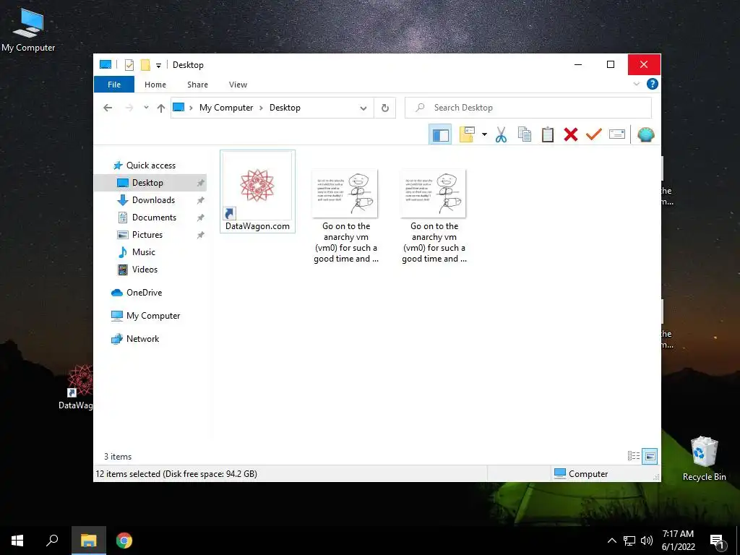Open the volume speaker tray icon
The width and height of the screenshot is (740, 555).
[x=647, y=541]
